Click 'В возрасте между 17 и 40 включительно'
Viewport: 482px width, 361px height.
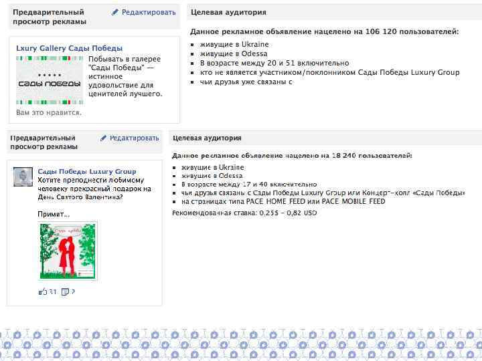click(x=249, y=185)
